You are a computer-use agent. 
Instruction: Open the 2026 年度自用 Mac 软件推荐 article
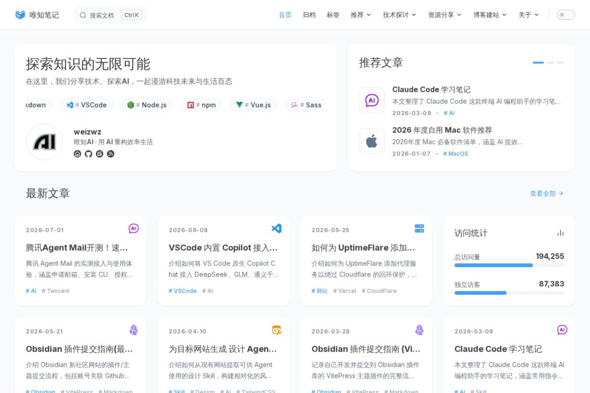point(442,130)
